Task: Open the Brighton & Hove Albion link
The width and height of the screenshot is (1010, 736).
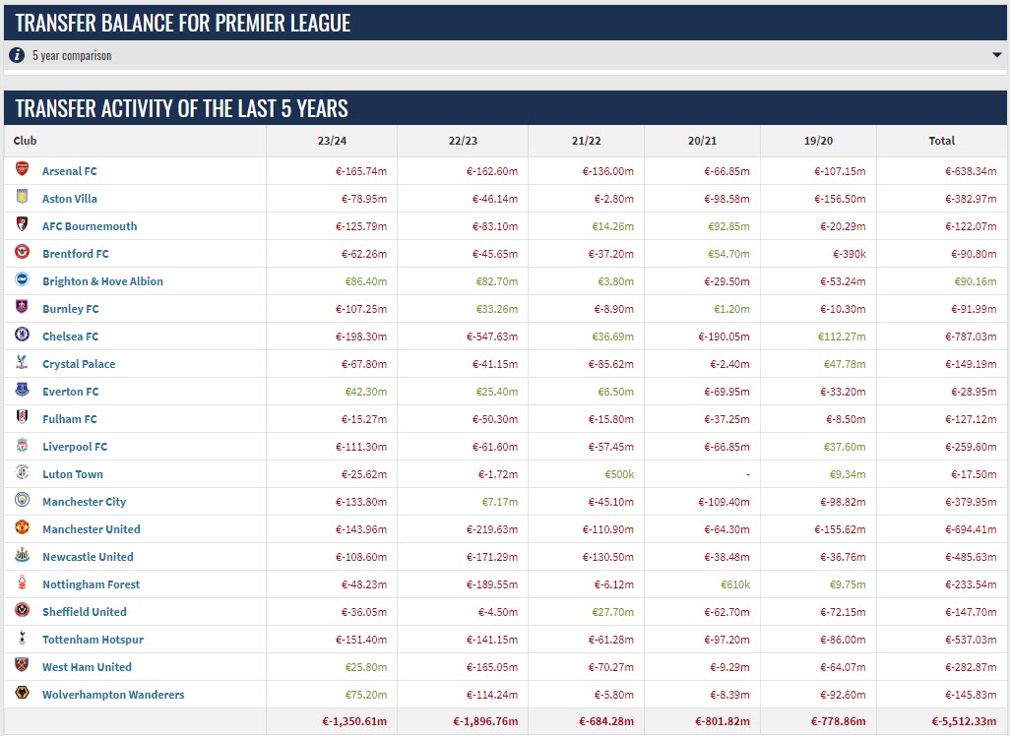Action: [102, 281]
